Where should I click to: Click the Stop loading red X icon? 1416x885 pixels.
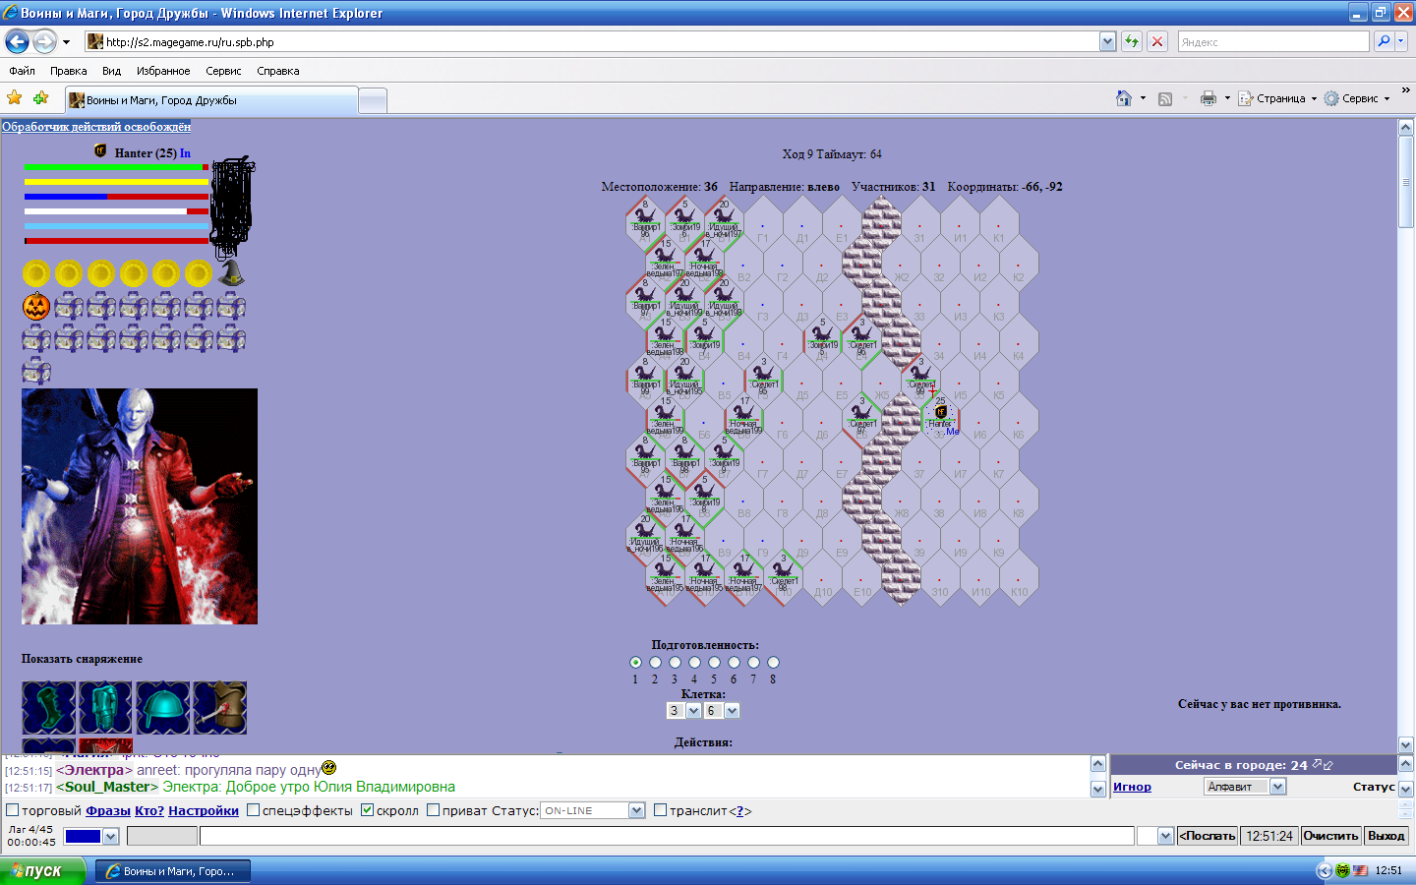[1157, 41]
